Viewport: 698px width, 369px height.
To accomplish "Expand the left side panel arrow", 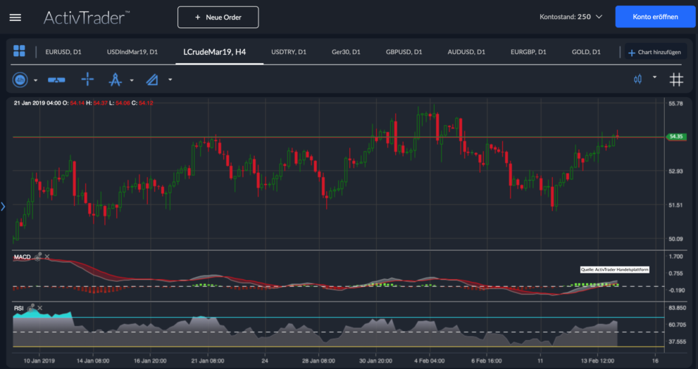I will [x=3, y=206].
